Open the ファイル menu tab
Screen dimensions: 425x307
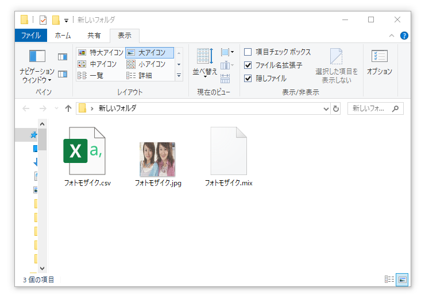point(31,36)
